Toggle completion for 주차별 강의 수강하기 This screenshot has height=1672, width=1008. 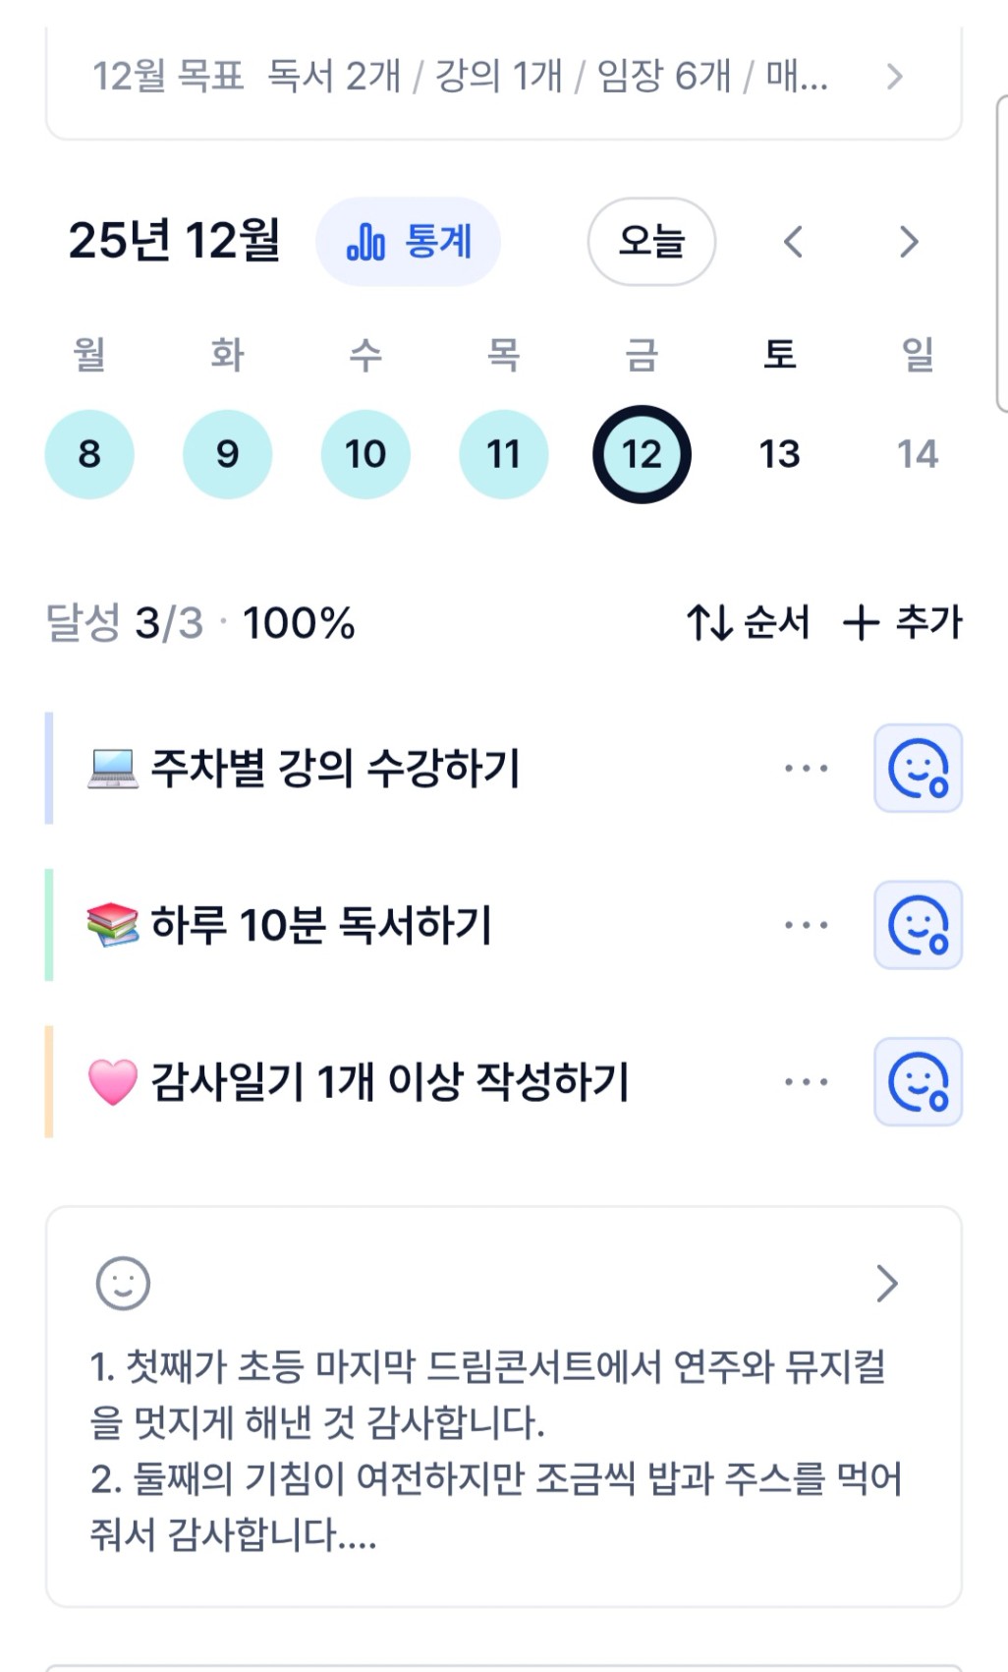pos(918,769)
